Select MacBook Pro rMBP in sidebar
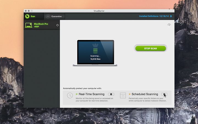The height and width of the screenshot is (124, 198). [x=42, y=25]
